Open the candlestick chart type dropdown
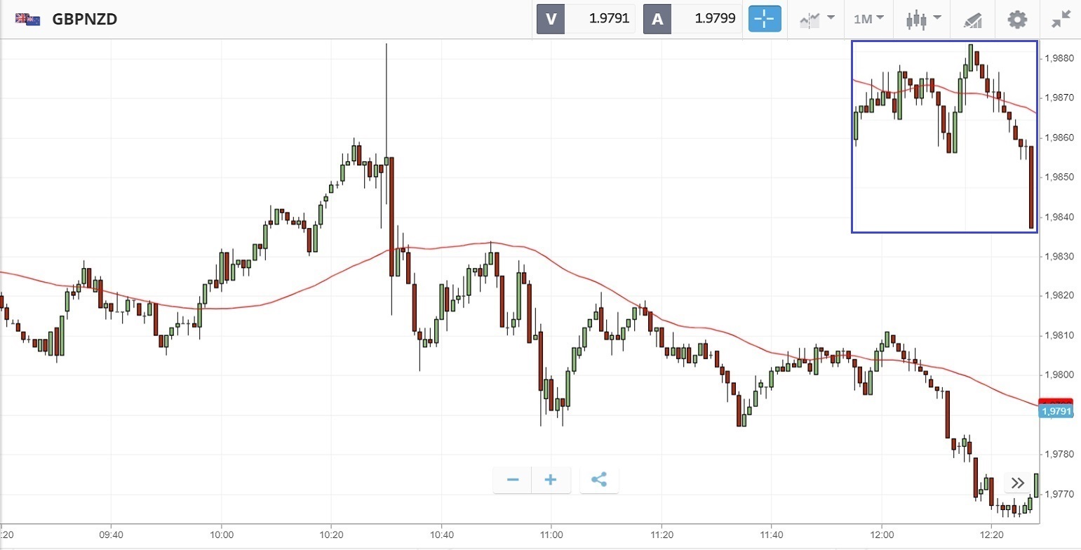Viewport: 1081px width, 550px height. [x=922, y=19]
